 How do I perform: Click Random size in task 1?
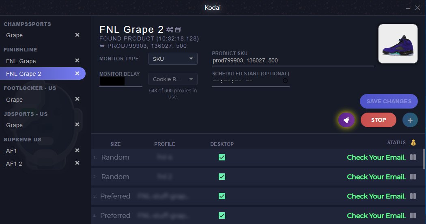coord(115,157)
